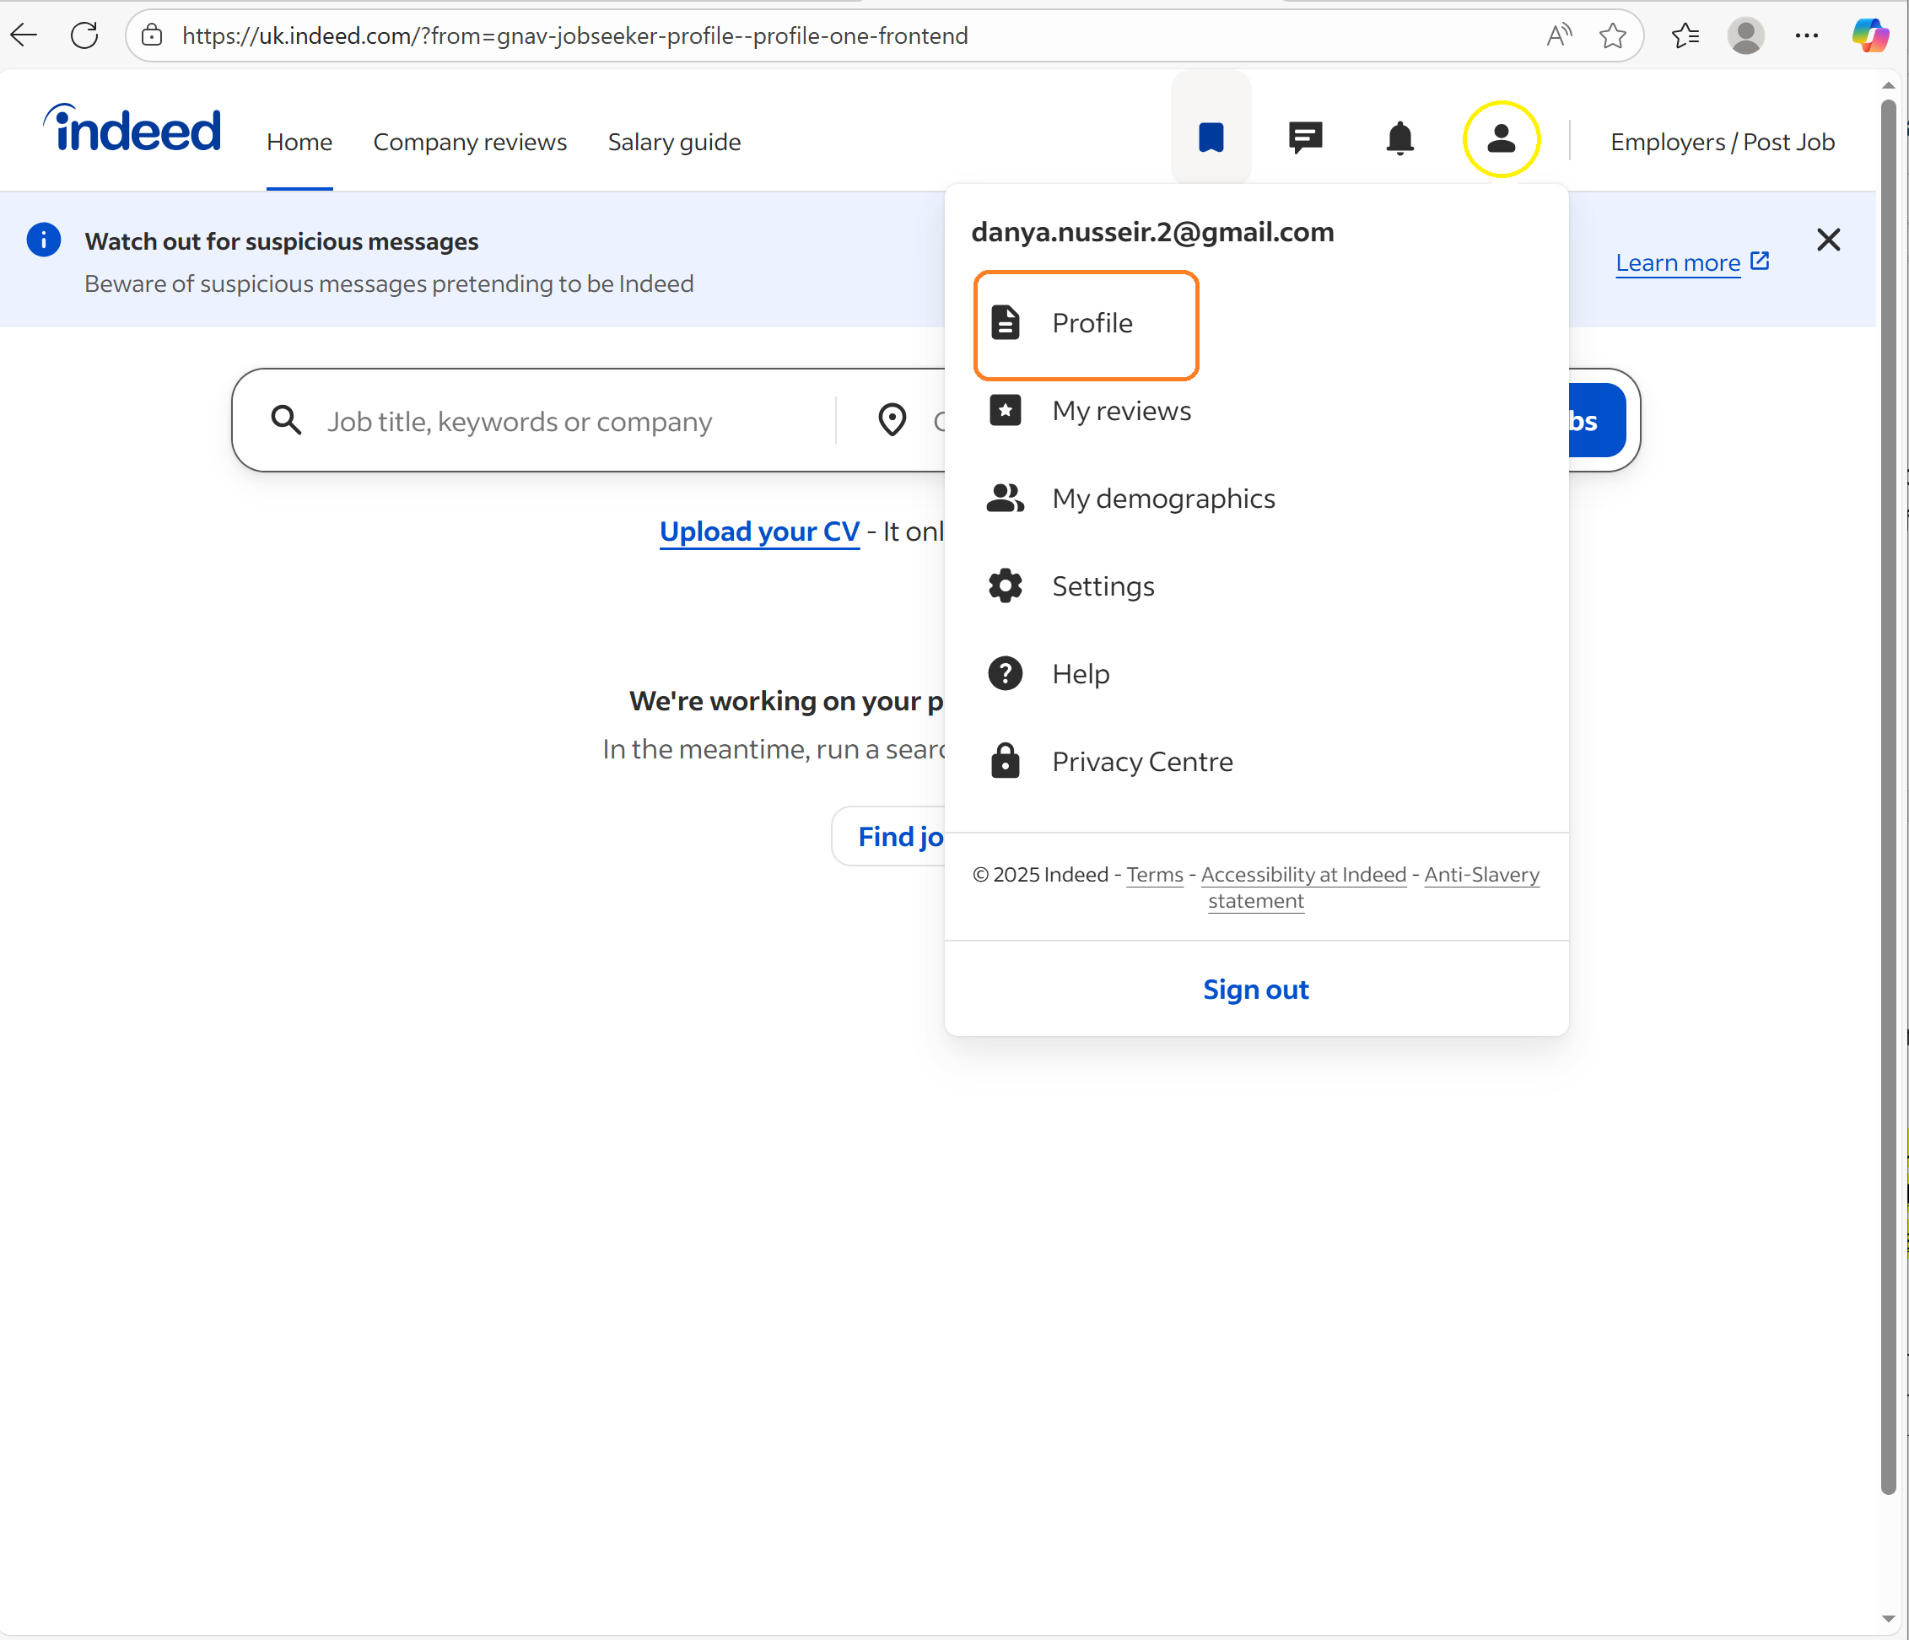Open Anti-Slavery statement link

pyautogui.click(x=1480, y=874)
